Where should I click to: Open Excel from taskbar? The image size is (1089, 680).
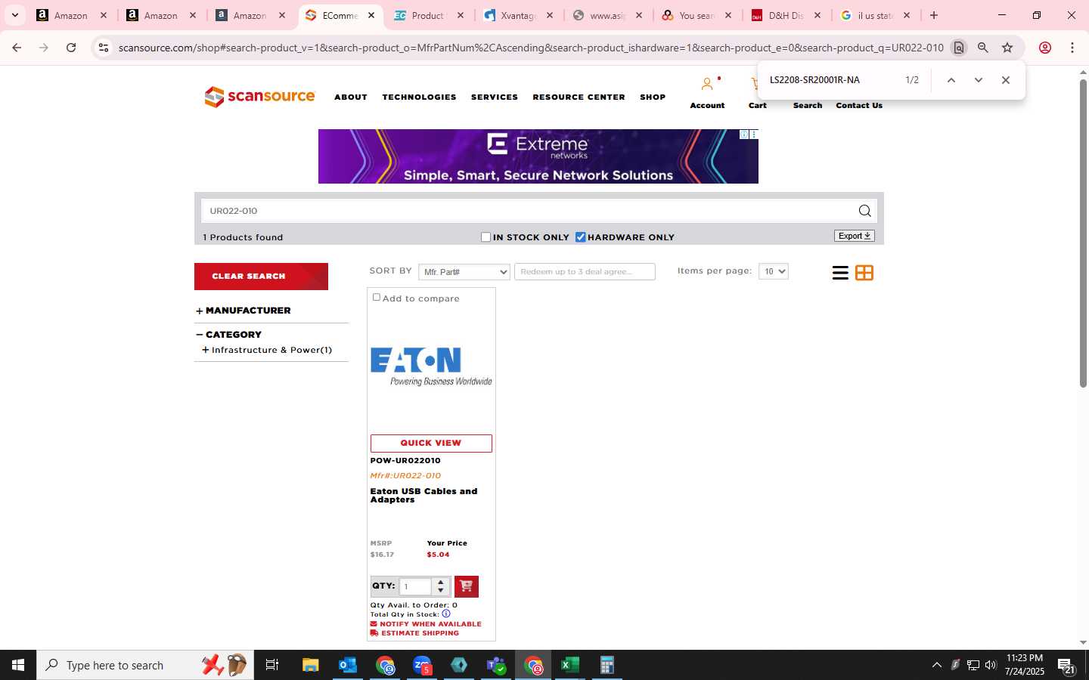coord(569,665)
